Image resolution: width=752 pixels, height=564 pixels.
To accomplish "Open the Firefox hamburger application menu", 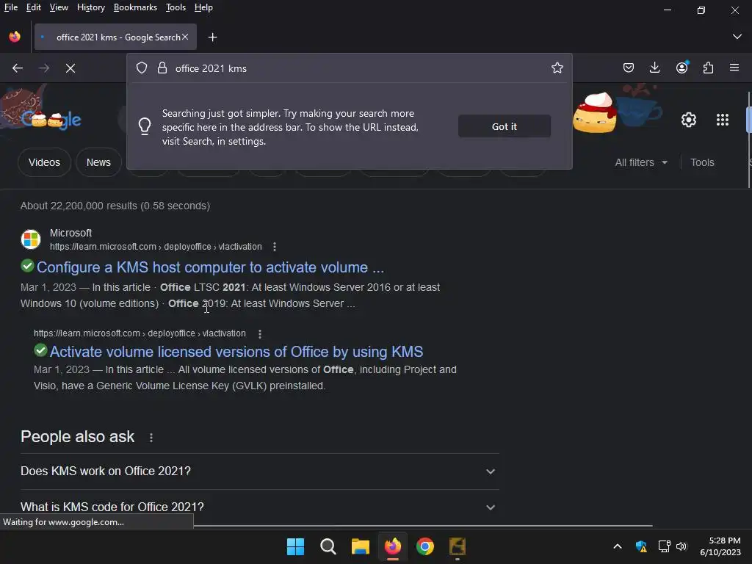I will (x=734, y=68).
